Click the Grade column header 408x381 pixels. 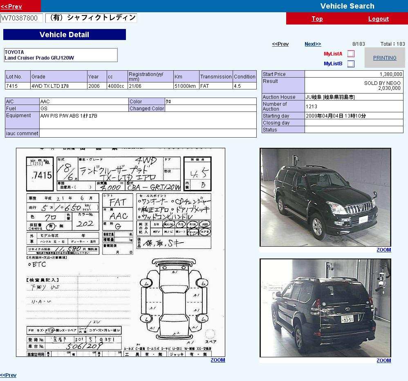(x=59, y=76)
